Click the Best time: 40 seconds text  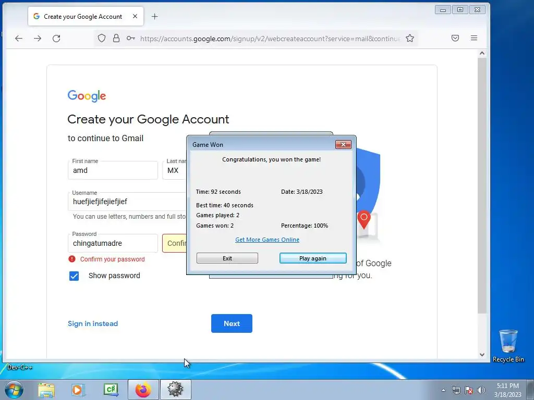(225, 205)
